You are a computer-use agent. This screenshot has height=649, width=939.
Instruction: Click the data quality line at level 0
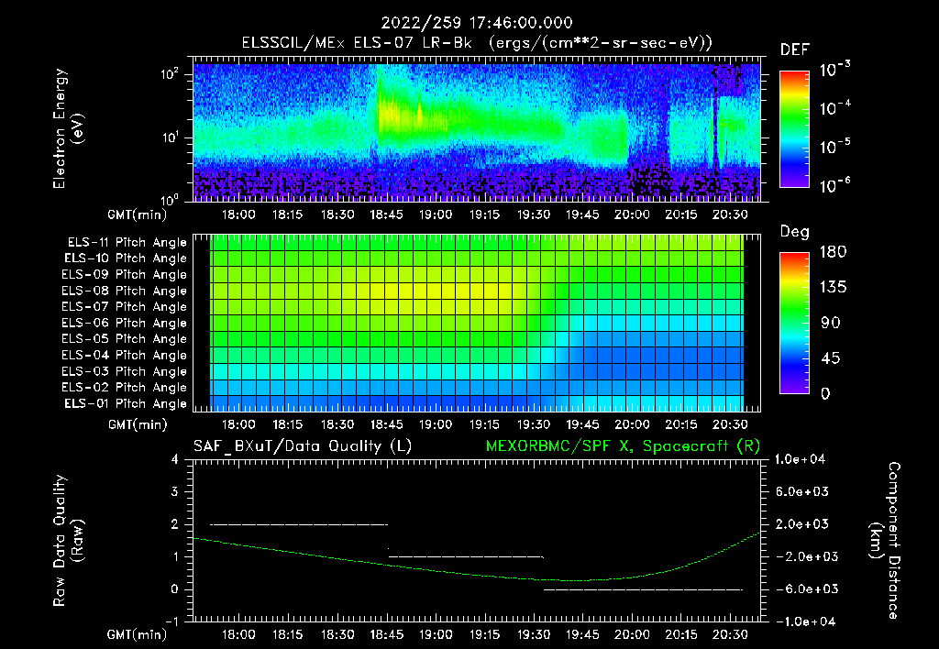(643, 589)
